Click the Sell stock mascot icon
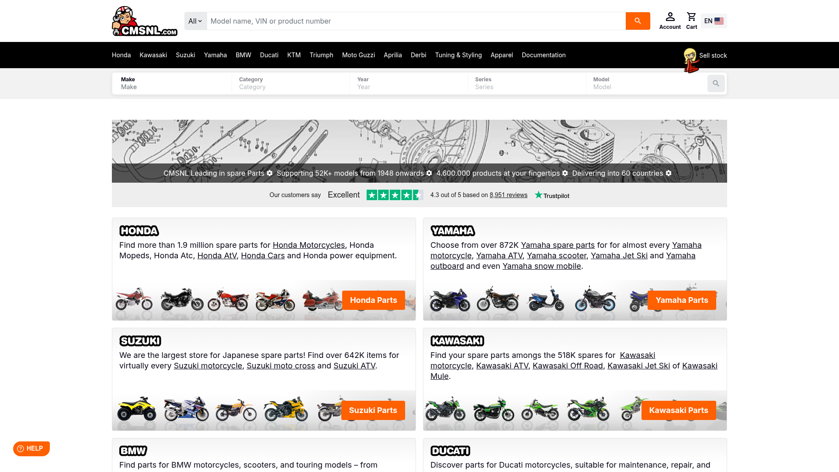Viewport: 839px width, 472px height. (691, 60)
